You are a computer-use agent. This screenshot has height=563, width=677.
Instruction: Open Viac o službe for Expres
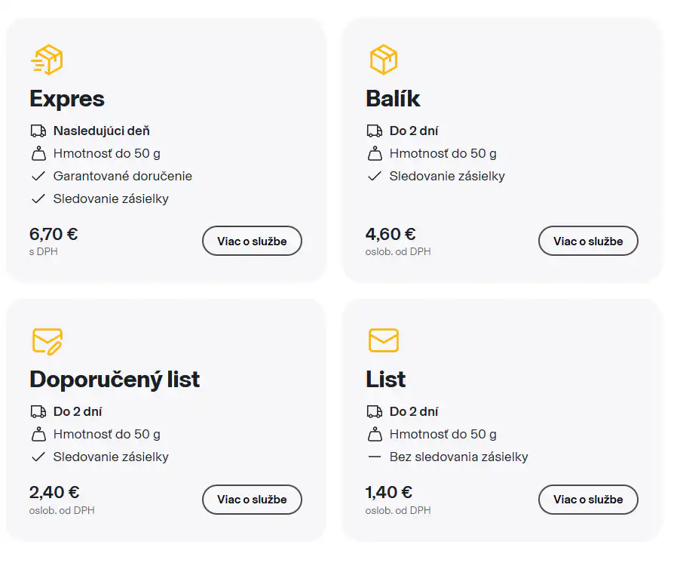click(x=252, y=242)
